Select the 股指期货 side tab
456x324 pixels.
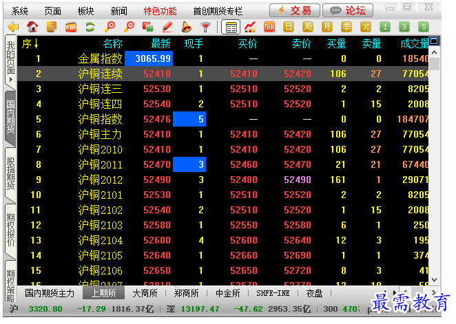coord(11,173)
